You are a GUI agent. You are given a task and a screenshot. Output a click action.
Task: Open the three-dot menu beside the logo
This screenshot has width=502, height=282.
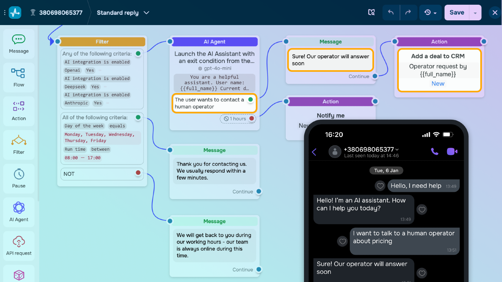point(4,13)
